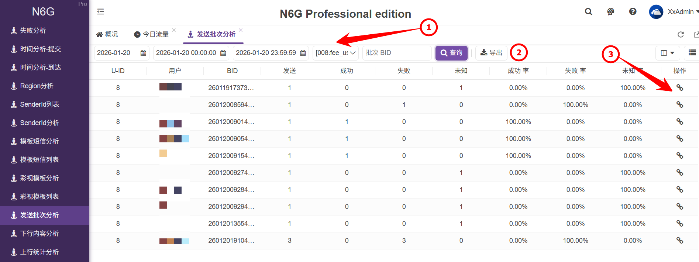Click link icon in first table row
Viewport: 699px width, 262px height.
pos(679,88)
